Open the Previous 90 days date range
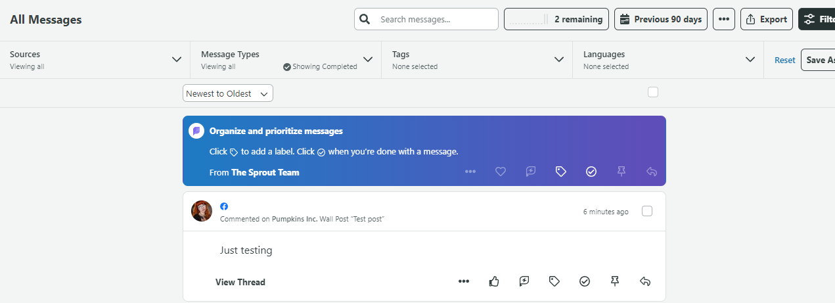 [660, 19]
